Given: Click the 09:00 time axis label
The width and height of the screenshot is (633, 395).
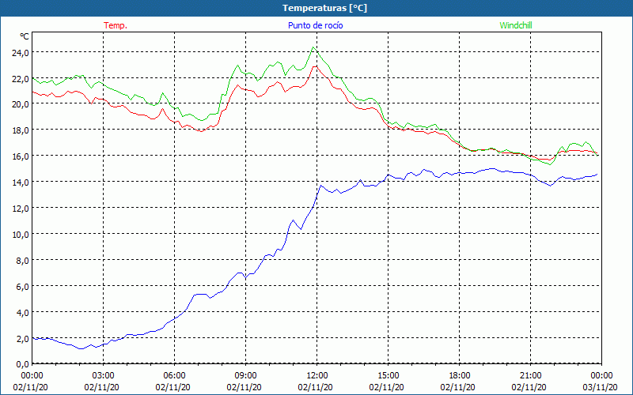Looking at the screenshot, I should pos(245,376).
